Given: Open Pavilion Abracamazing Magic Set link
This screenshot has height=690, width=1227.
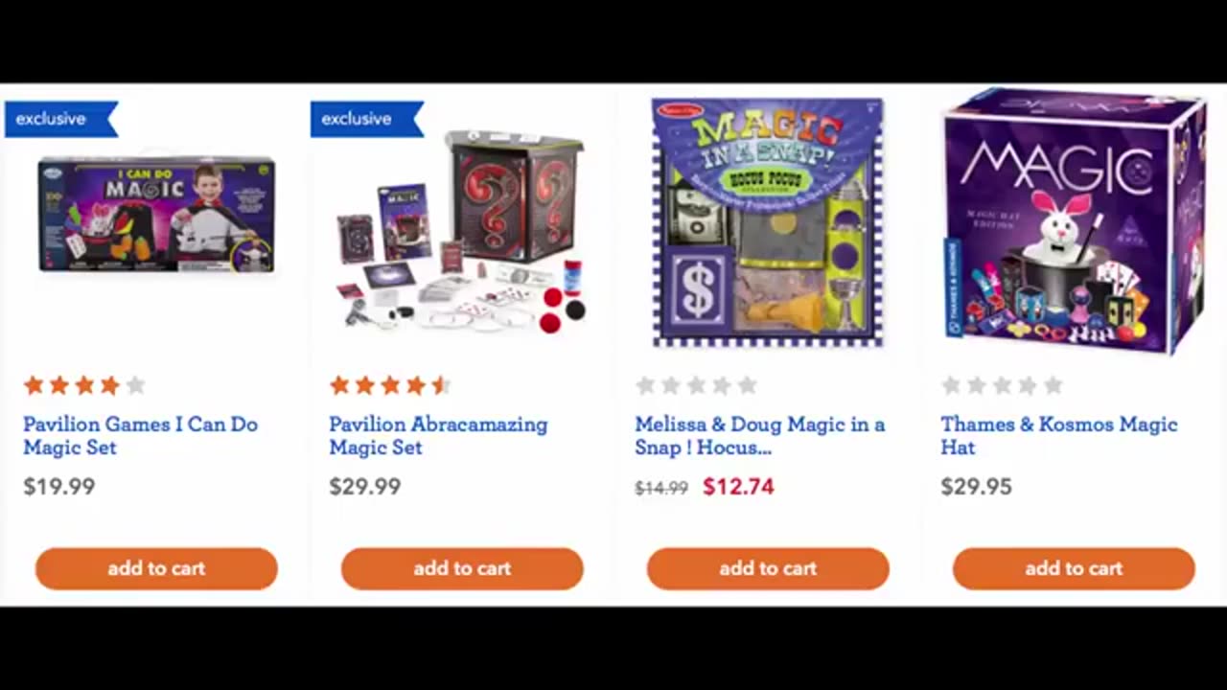Looking at the screenshot, I should (438, 435).
